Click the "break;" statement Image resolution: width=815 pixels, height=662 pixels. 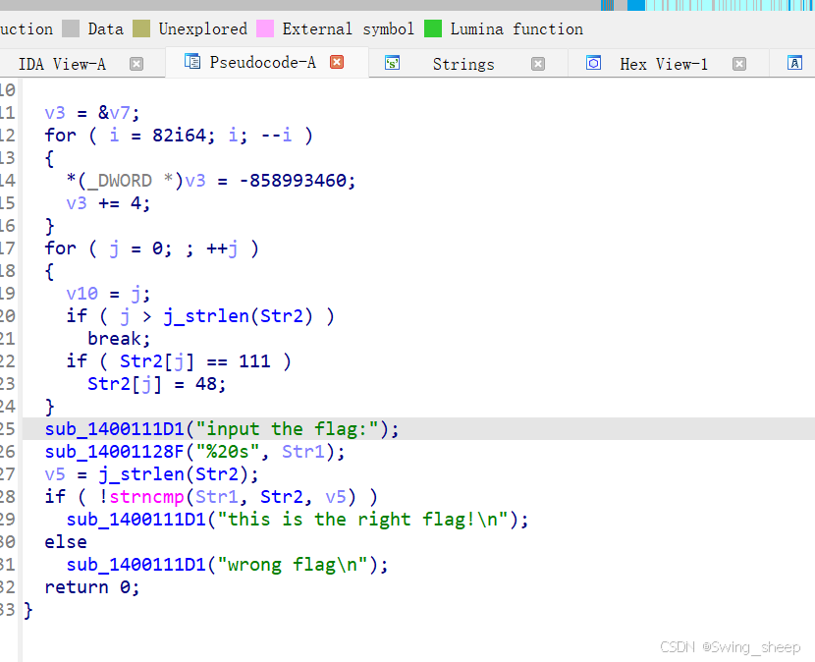point(120,339)
